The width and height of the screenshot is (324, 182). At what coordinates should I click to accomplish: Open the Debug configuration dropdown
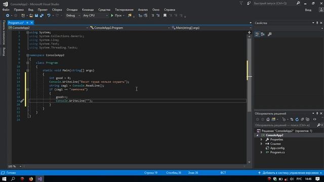pos(73,16)
